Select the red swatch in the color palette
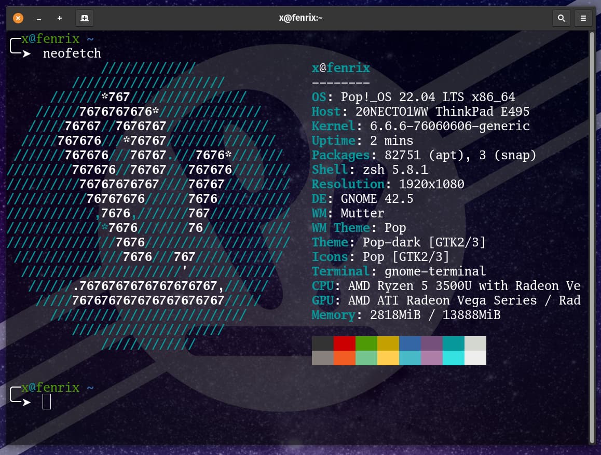The image size is (601, 455). (344, 343)
